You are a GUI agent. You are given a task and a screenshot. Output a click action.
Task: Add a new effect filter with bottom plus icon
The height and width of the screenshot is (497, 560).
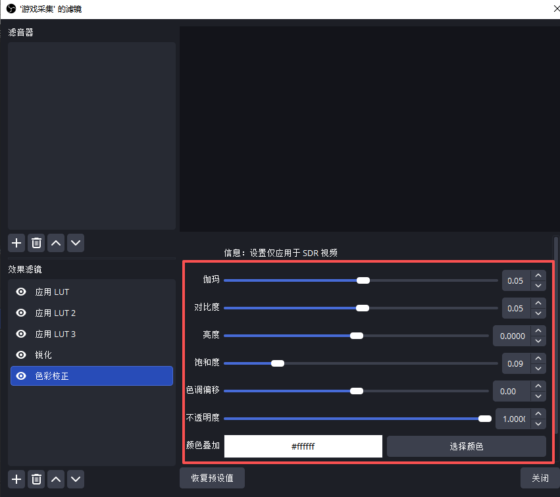(16, 479)
